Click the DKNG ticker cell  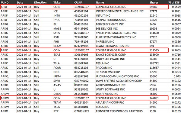[63, 94]
